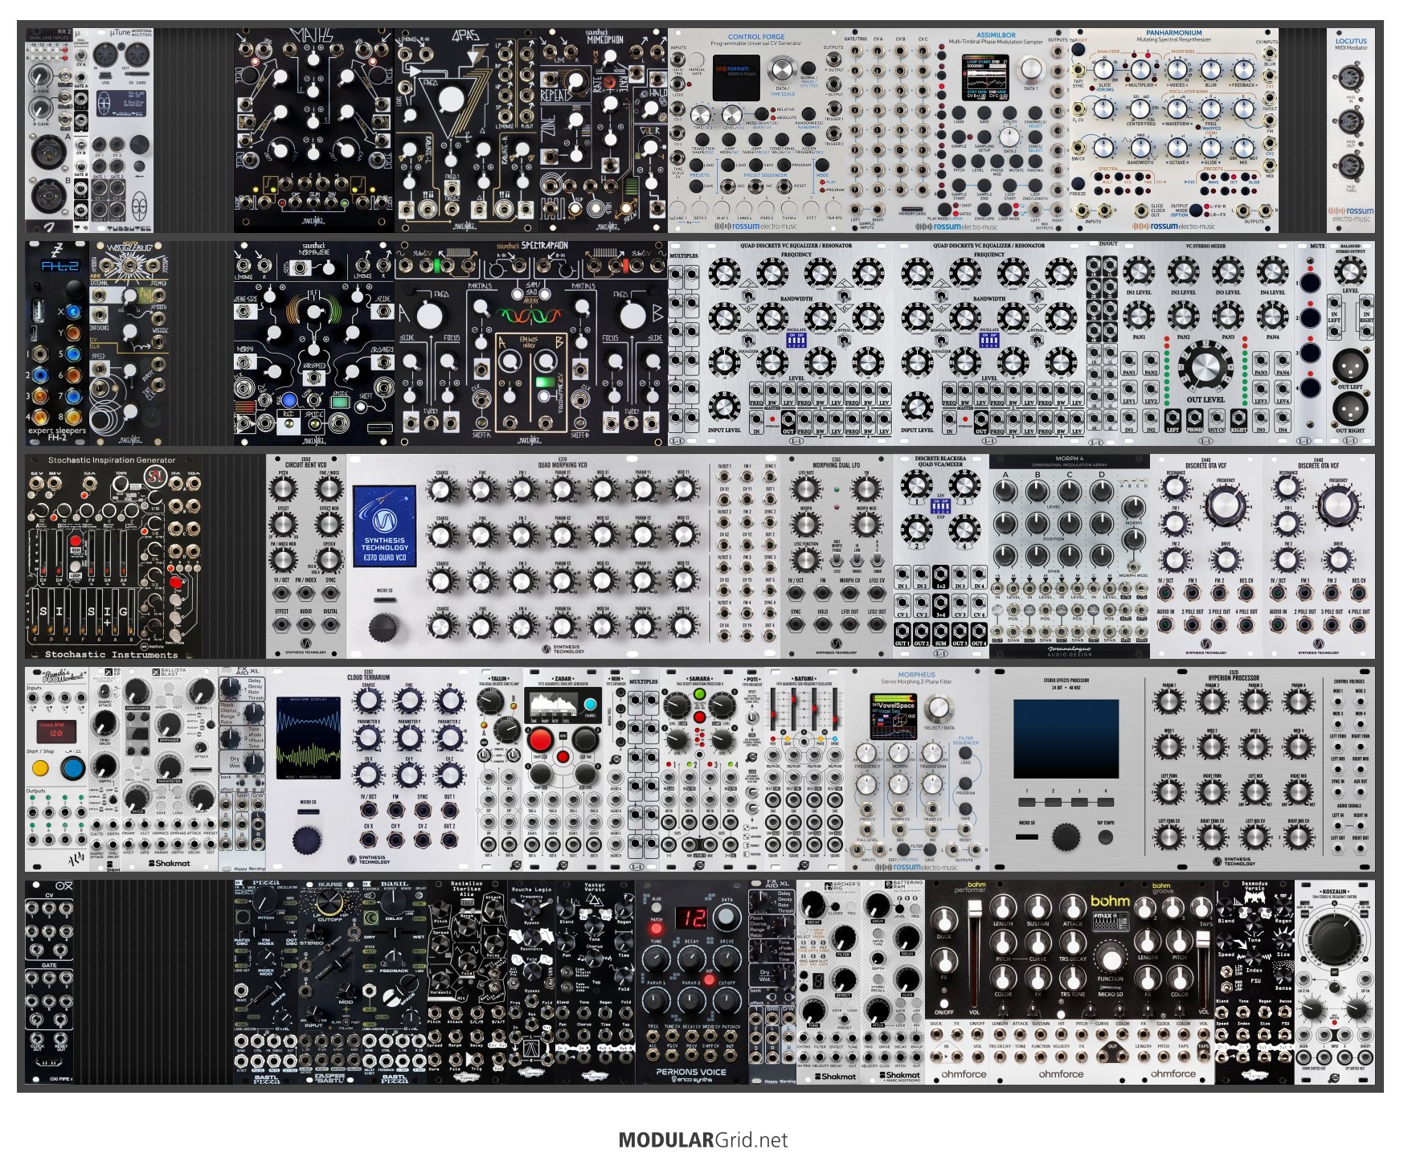Click the Shakmat logo under Archer's Rig
The width and height of the screenshot is (1408, 1157).
pyautogui.click(x=835, y=1075)
